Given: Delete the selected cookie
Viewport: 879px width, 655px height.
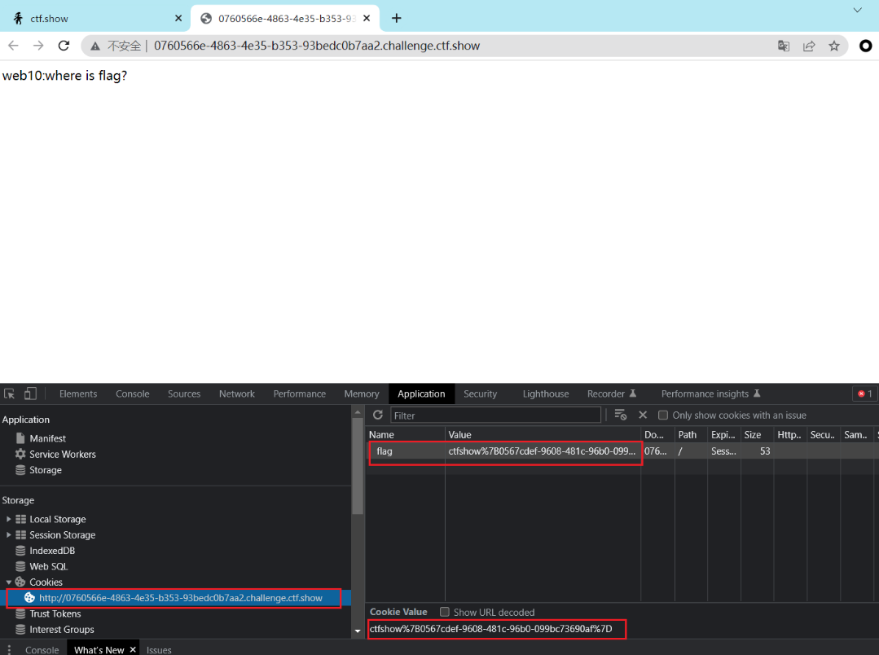Looking at the screenshot, I should [643, 415].
